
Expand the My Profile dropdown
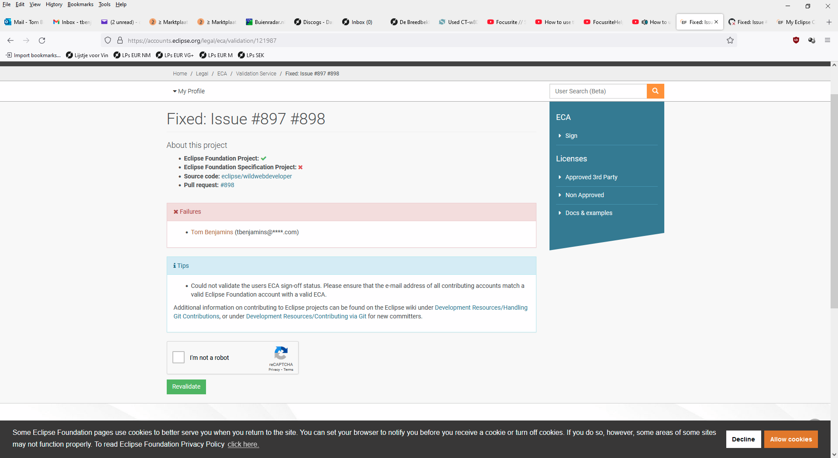[x=189, y=91]
